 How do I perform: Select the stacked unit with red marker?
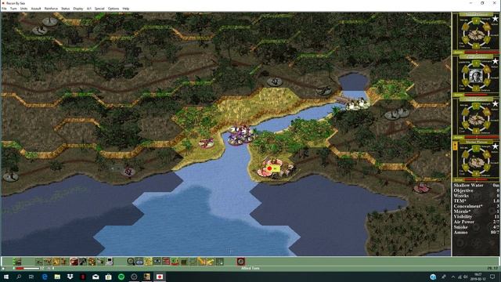[x=274, y=168]
